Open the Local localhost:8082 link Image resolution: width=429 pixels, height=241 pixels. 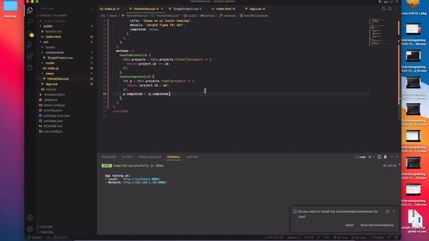(141, 179)
